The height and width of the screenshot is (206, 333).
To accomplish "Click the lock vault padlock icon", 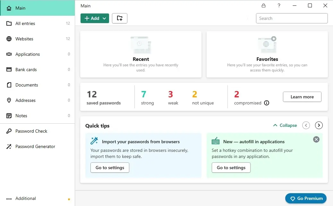I will (263, 5).
